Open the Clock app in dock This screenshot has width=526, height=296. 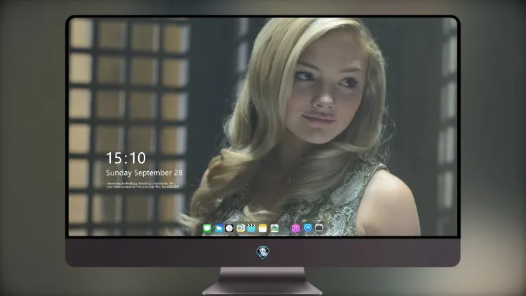click(x=229, y=228)
